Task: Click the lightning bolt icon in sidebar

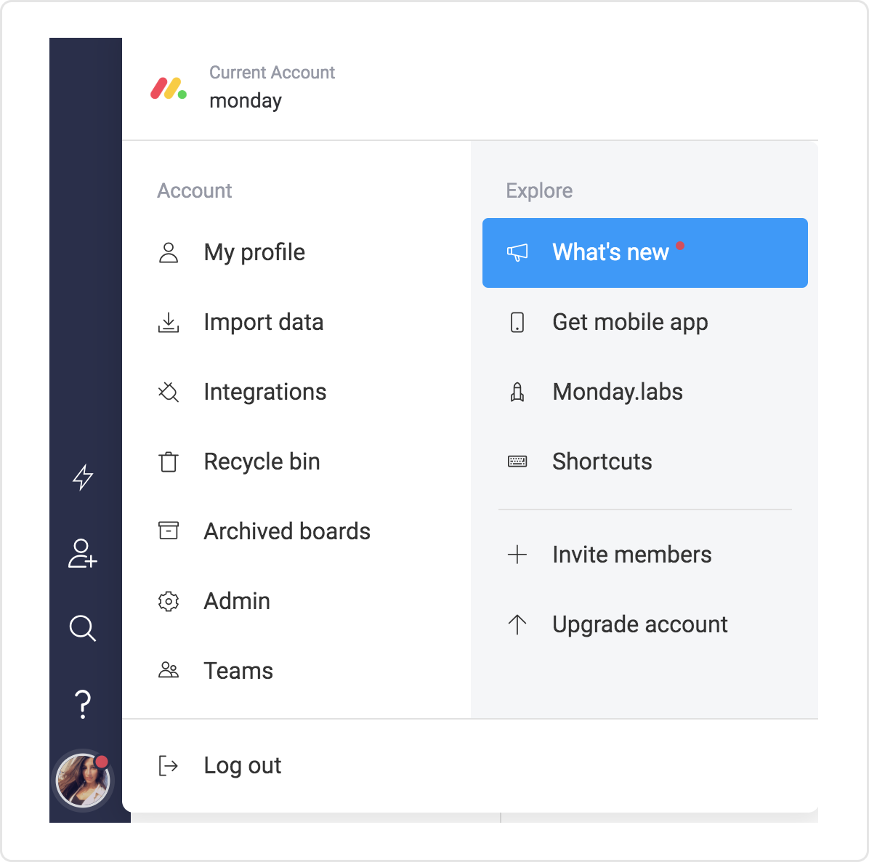Action: click(x=83, y=478)
